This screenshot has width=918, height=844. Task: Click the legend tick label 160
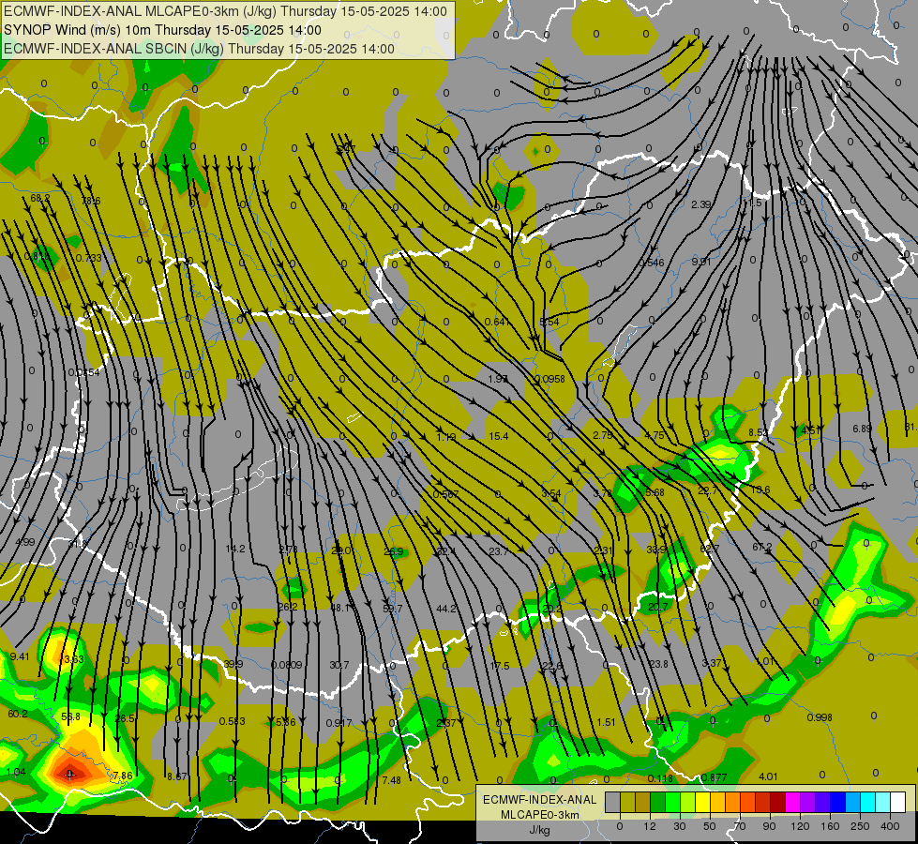coord(830,826)
